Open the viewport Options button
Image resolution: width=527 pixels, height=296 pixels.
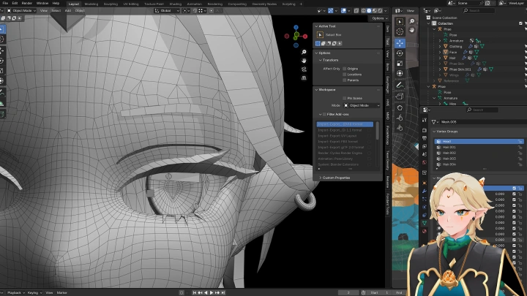pos(379,18)
